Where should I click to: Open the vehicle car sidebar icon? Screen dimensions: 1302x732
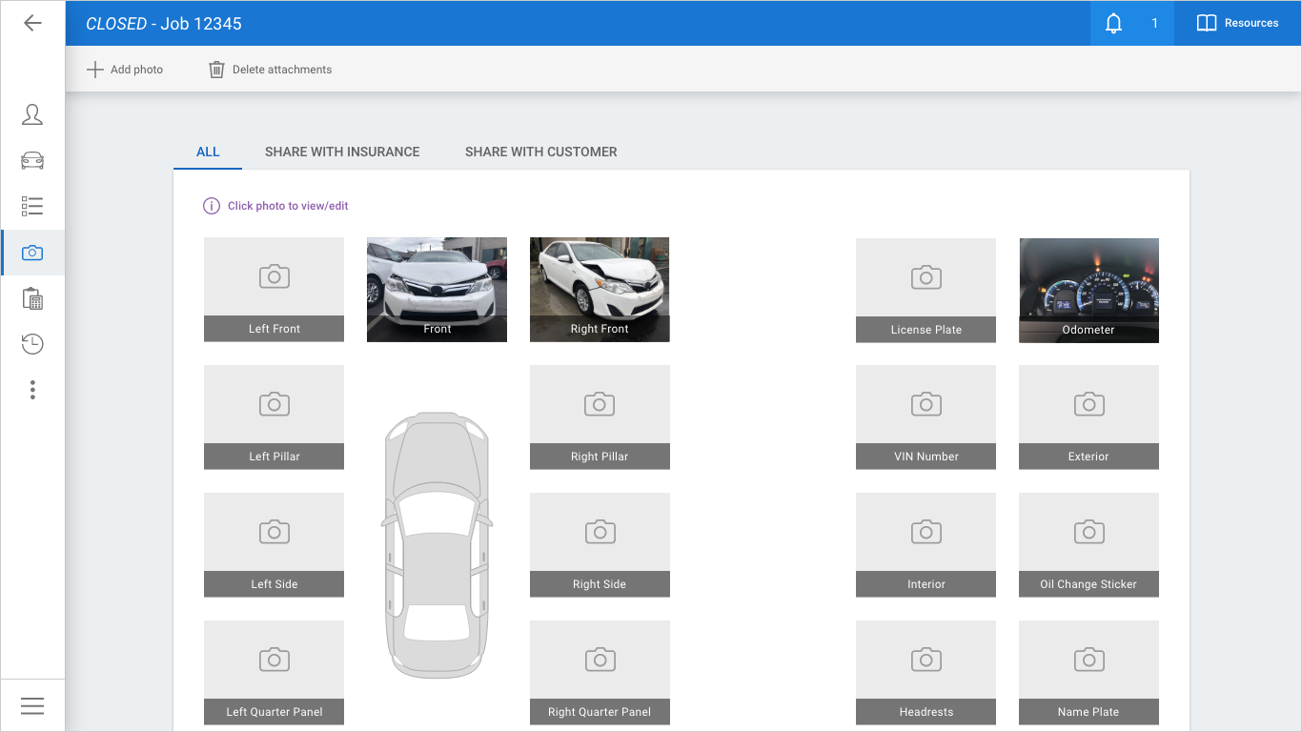[x=32, y=160]
